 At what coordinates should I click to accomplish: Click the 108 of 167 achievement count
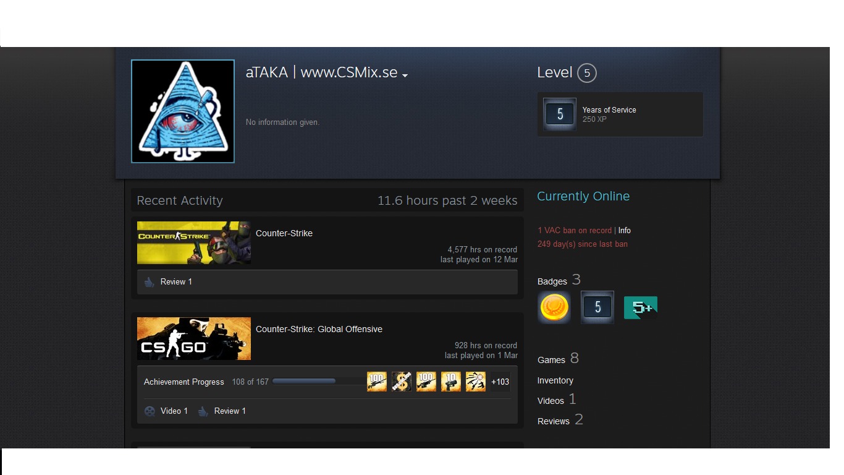(x=250, y=382)
